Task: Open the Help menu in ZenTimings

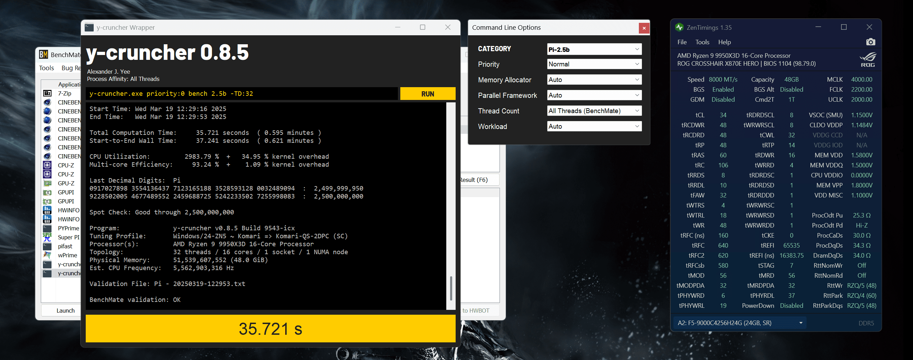Action: click(x=725, y=42)
